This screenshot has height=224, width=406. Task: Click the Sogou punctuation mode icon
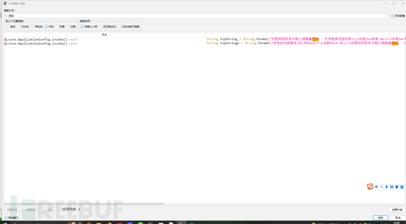(381, 187)
